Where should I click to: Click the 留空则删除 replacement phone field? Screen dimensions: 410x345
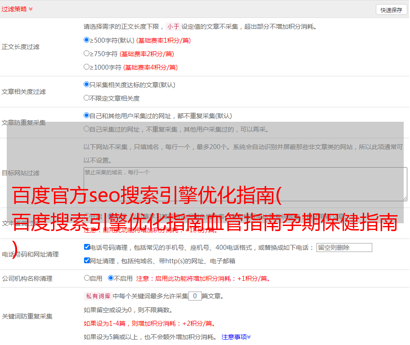[344, 248]
